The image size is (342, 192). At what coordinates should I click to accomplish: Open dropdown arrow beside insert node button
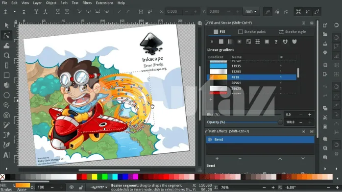[15, 12]
